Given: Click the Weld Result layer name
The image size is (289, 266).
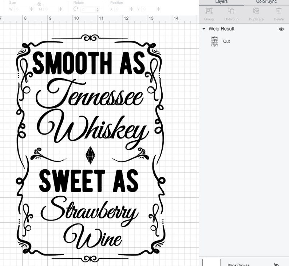Looking at the screenshot, I should (221, 29).
